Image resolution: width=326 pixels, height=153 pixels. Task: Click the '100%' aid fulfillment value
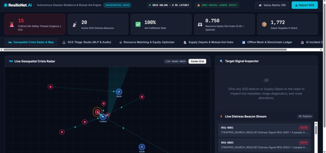click(150, 22)
